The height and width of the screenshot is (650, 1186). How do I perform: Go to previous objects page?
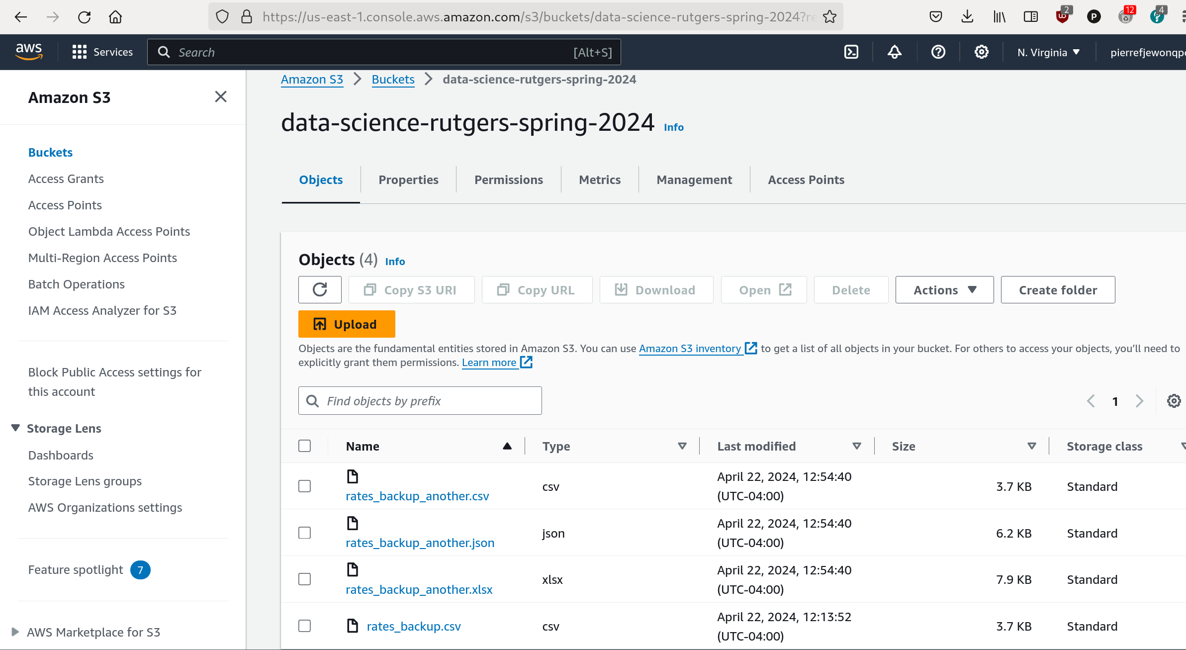pos(1091,401)
